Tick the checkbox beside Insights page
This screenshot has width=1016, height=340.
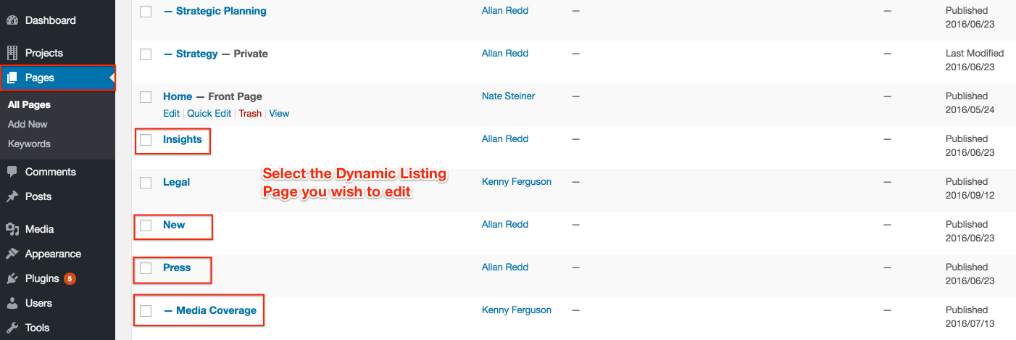point(146,140)
